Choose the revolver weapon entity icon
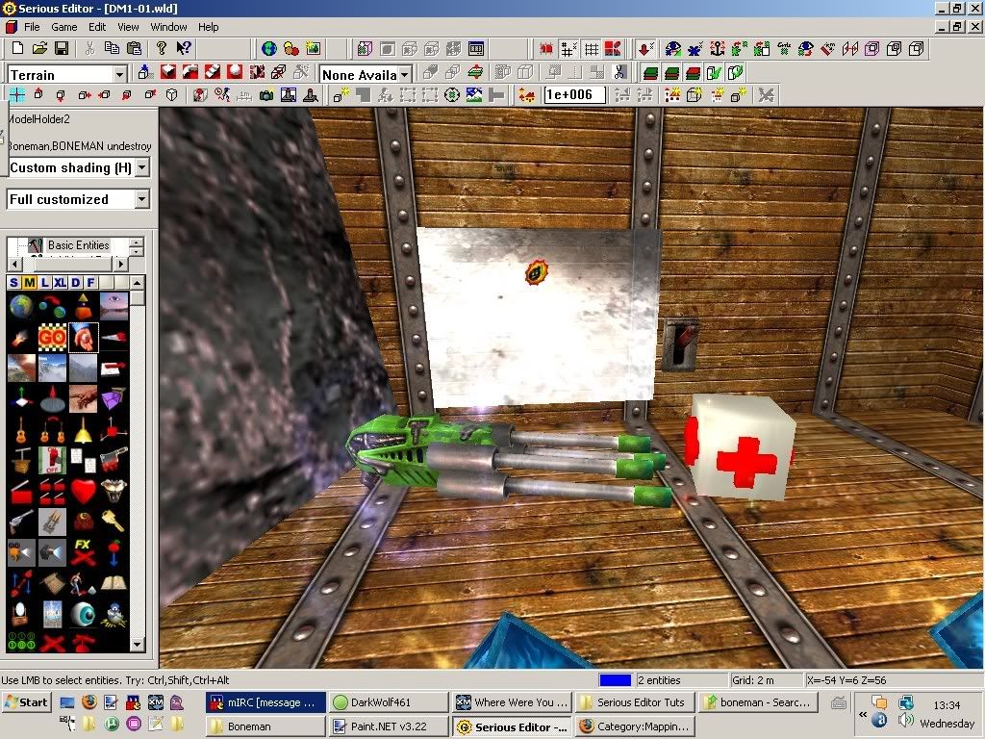Screen dimensions: 985x739 pyautogui.click(x=21, y=522)
